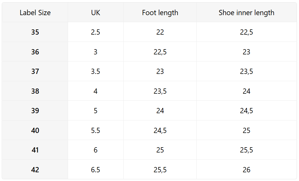Select label size 36 row header
The image size is (299, 181).
click(x=35, y=52)
